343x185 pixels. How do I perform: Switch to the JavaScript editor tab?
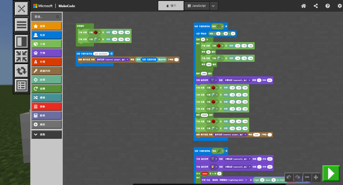(x=197, y=6)
